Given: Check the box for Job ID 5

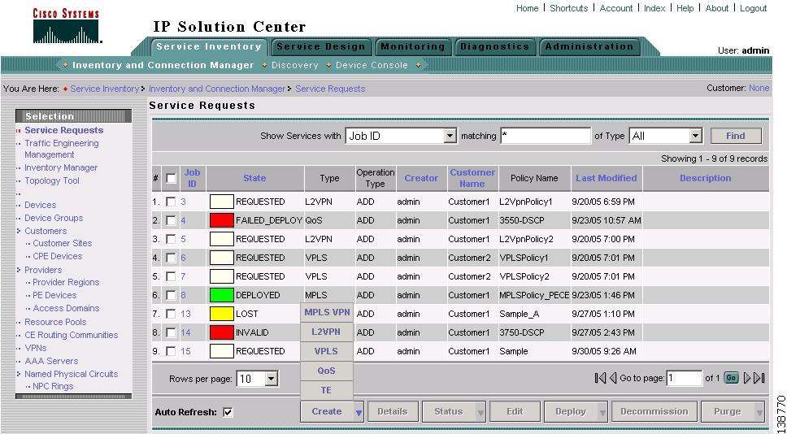Looking at the screenshot, I should 171,239.
